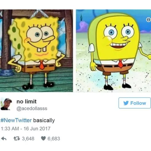Click the reply arrow icon

(x=4, y=139)
